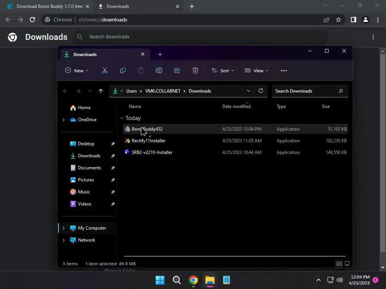Open Chrome side panel icon
386x289 pixels.
[x=354, y=20]
